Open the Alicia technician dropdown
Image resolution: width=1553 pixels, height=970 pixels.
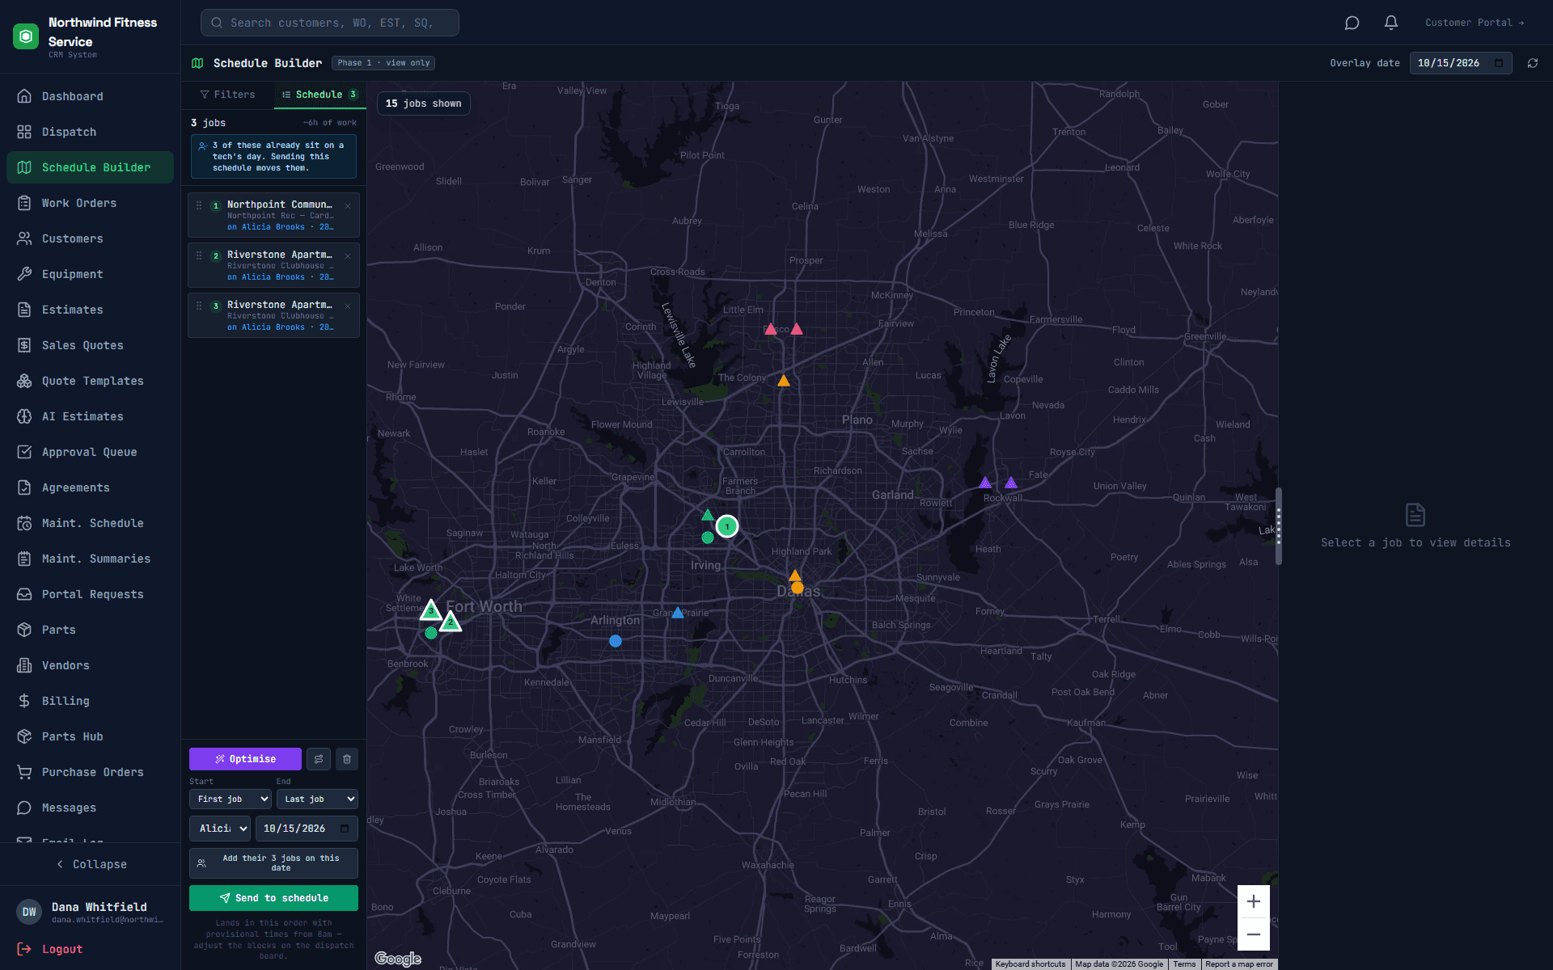(220, 829)
